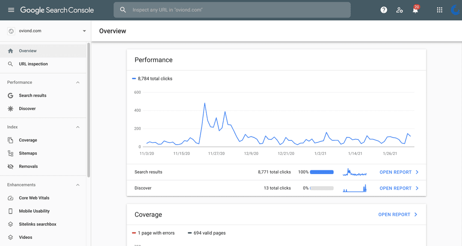
Task: Click the Coverage pages icon
Action: (x=10, y=140)
